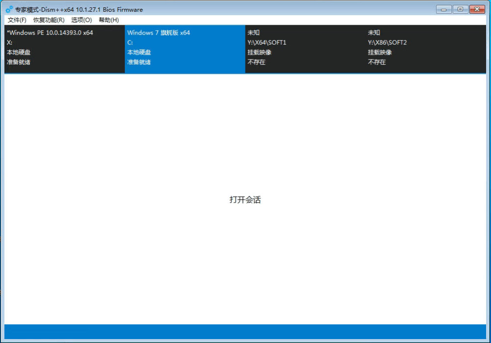Minimize the Dism++ window
This screenshot has height=343, width=491.
coord(443,9)
